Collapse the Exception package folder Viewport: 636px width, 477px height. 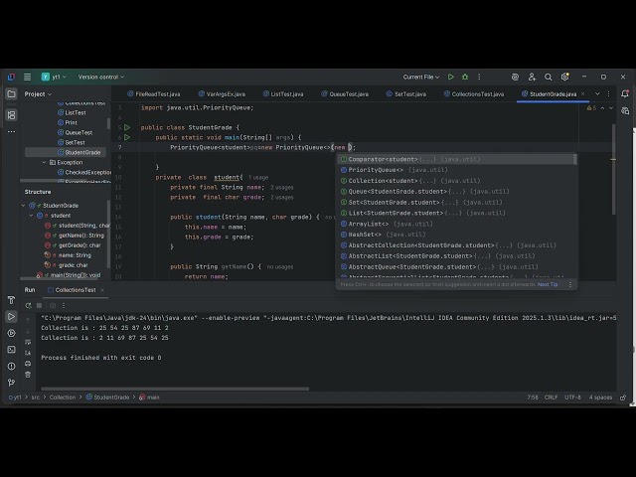click(44, 162)
